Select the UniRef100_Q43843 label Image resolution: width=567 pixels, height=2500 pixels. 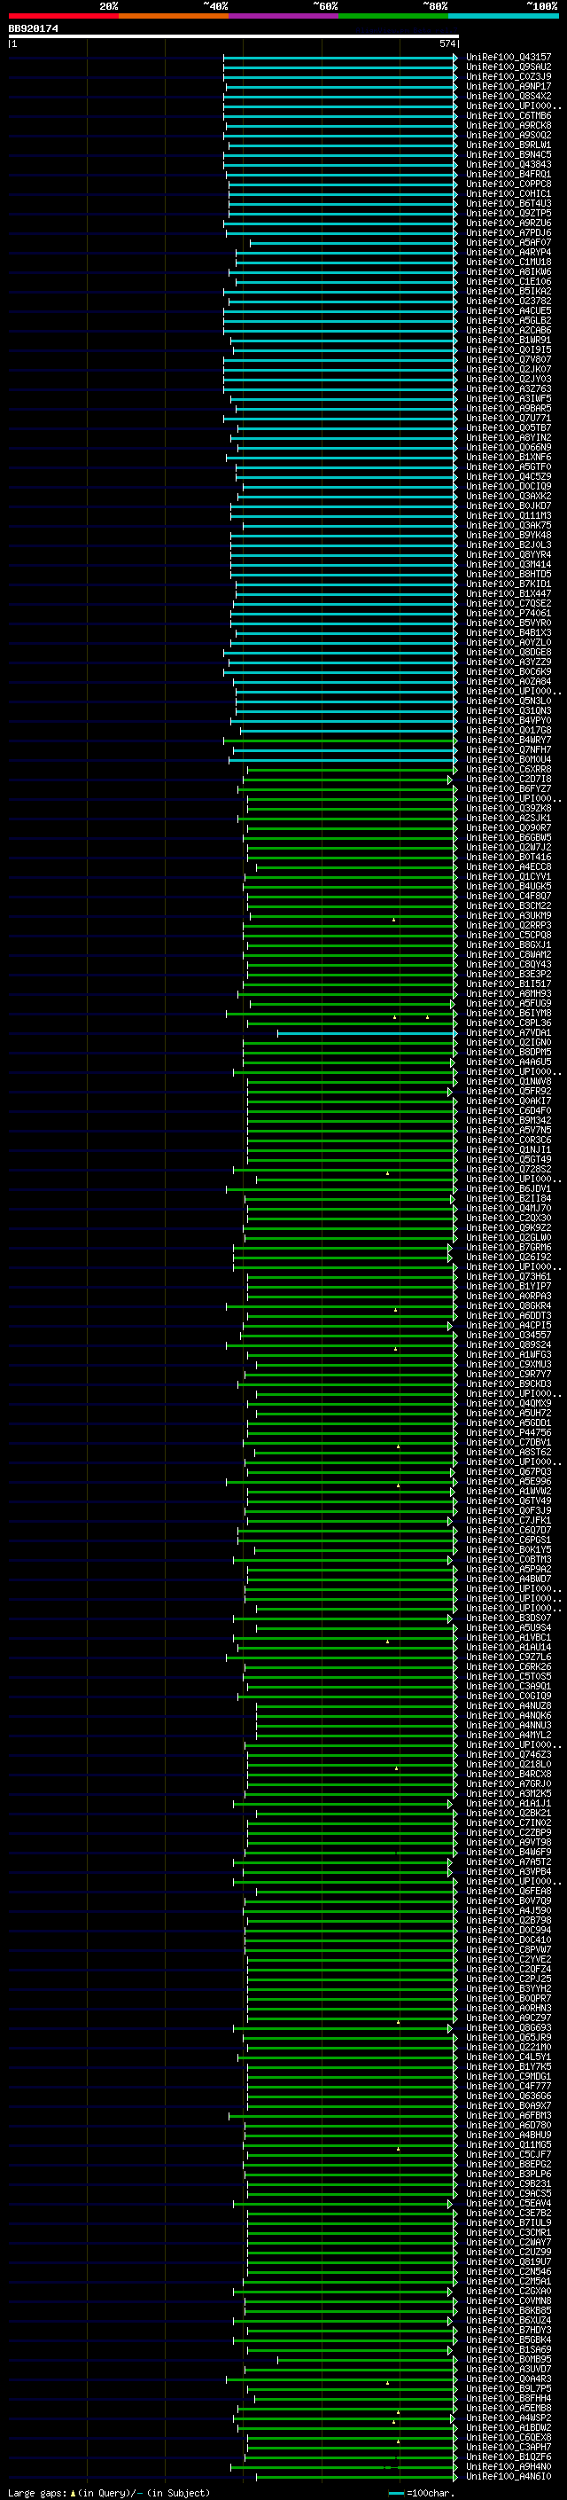point(509,164)
